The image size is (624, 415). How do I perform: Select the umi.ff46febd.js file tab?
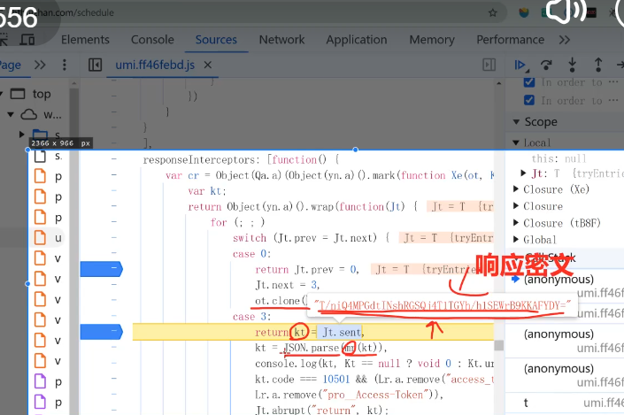tap(155, 65)
